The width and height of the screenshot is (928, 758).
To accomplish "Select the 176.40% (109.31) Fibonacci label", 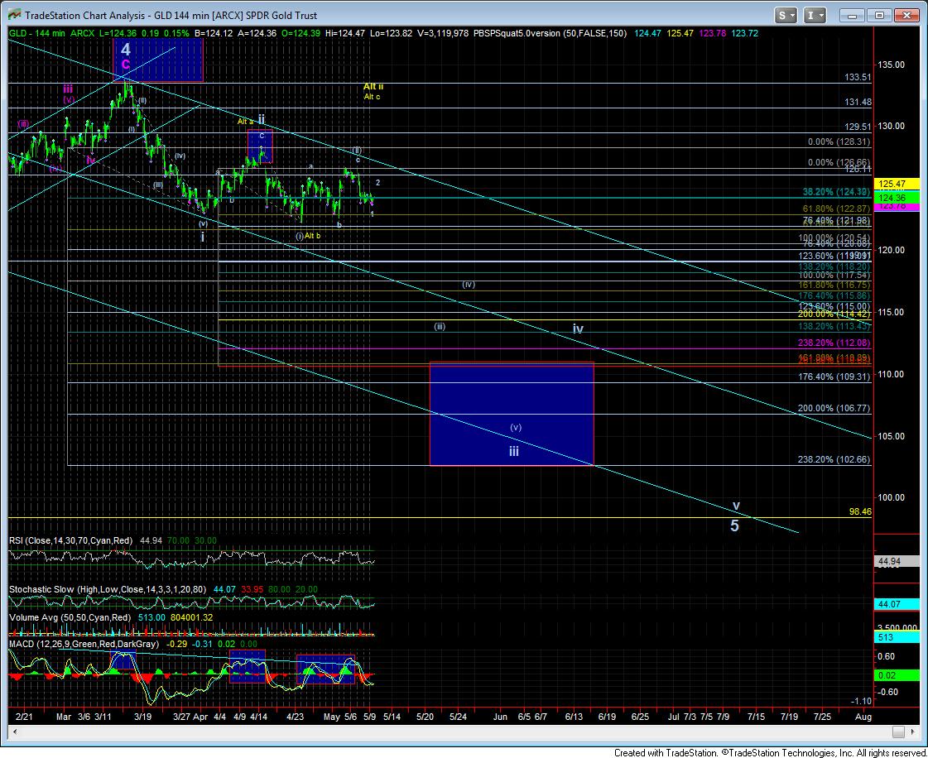I will 834,377.
